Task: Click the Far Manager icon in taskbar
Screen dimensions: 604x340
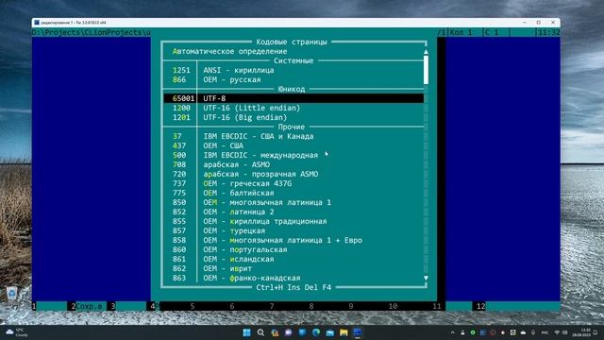Action: pos(358,332)
